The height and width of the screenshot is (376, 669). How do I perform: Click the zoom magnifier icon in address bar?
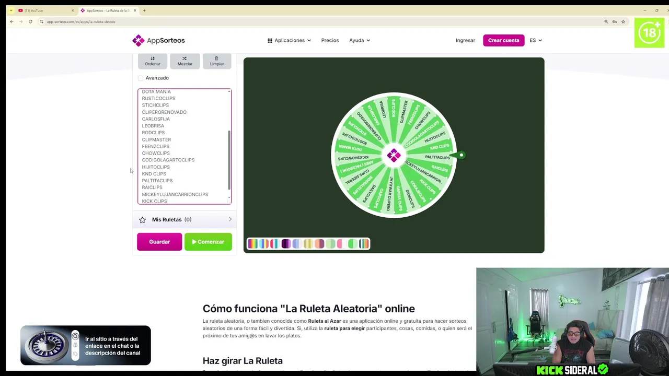tap(606, 21)
